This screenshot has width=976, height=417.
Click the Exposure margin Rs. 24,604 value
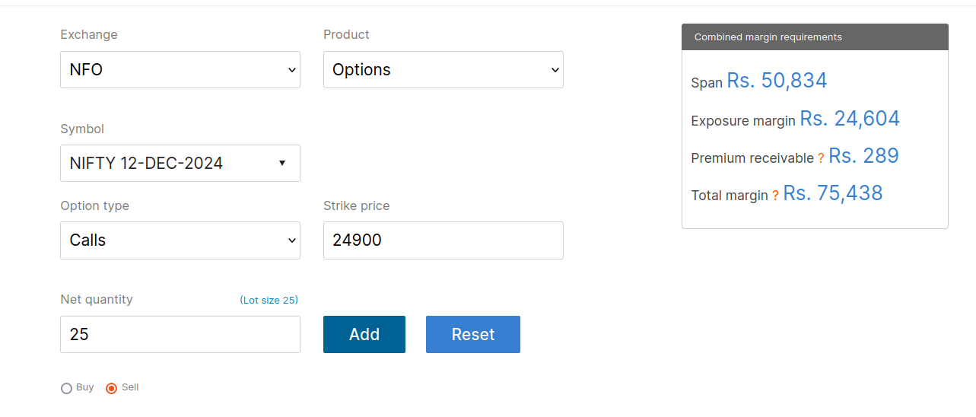click(850, 119)
